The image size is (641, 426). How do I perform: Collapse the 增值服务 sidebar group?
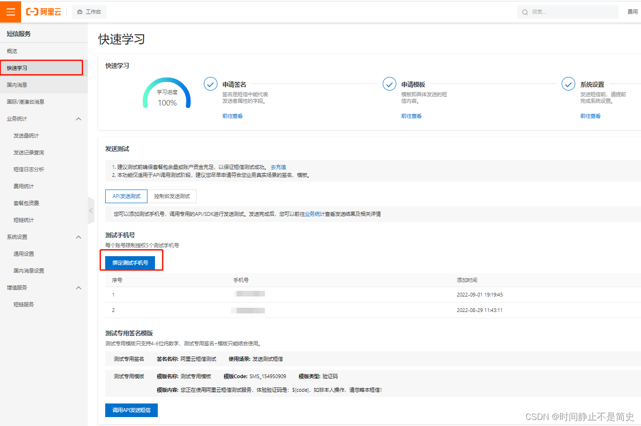78,288
